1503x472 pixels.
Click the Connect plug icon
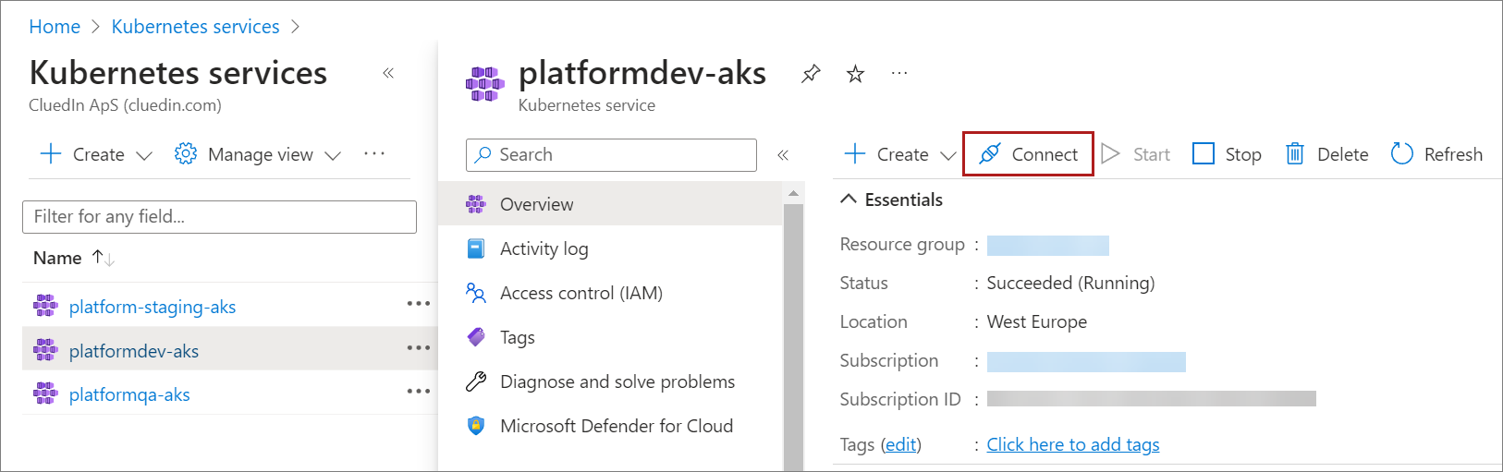pyautogui.click(x=990, y=154)
